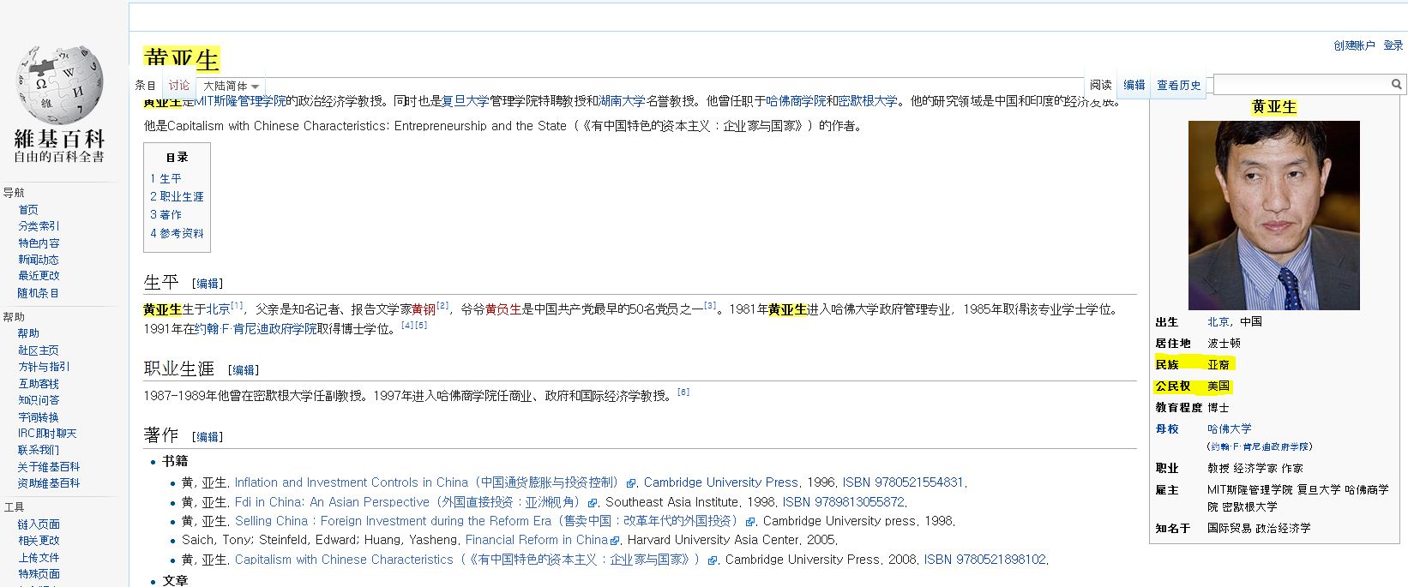Edit the 著作 section

[208, 437]
